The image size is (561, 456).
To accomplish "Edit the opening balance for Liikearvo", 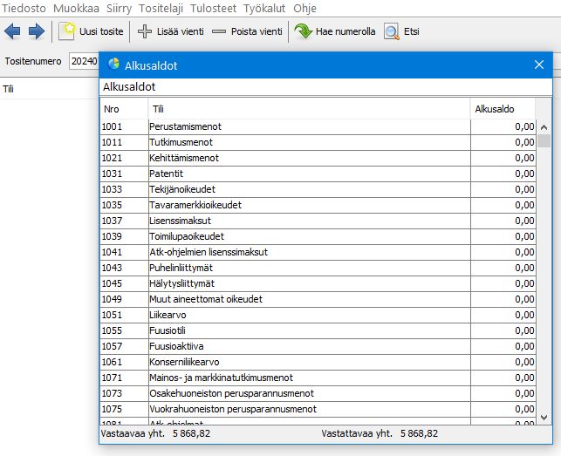I will pyautogui.click(x=503, y=315).
